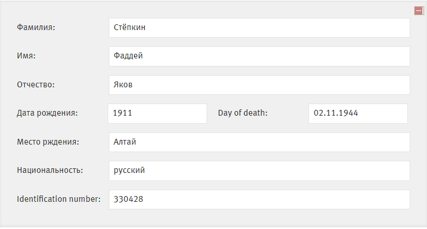This screenshot has height=229, width=427.
Task: Collapse the form with the red minus icon
Action: [418, 11]
